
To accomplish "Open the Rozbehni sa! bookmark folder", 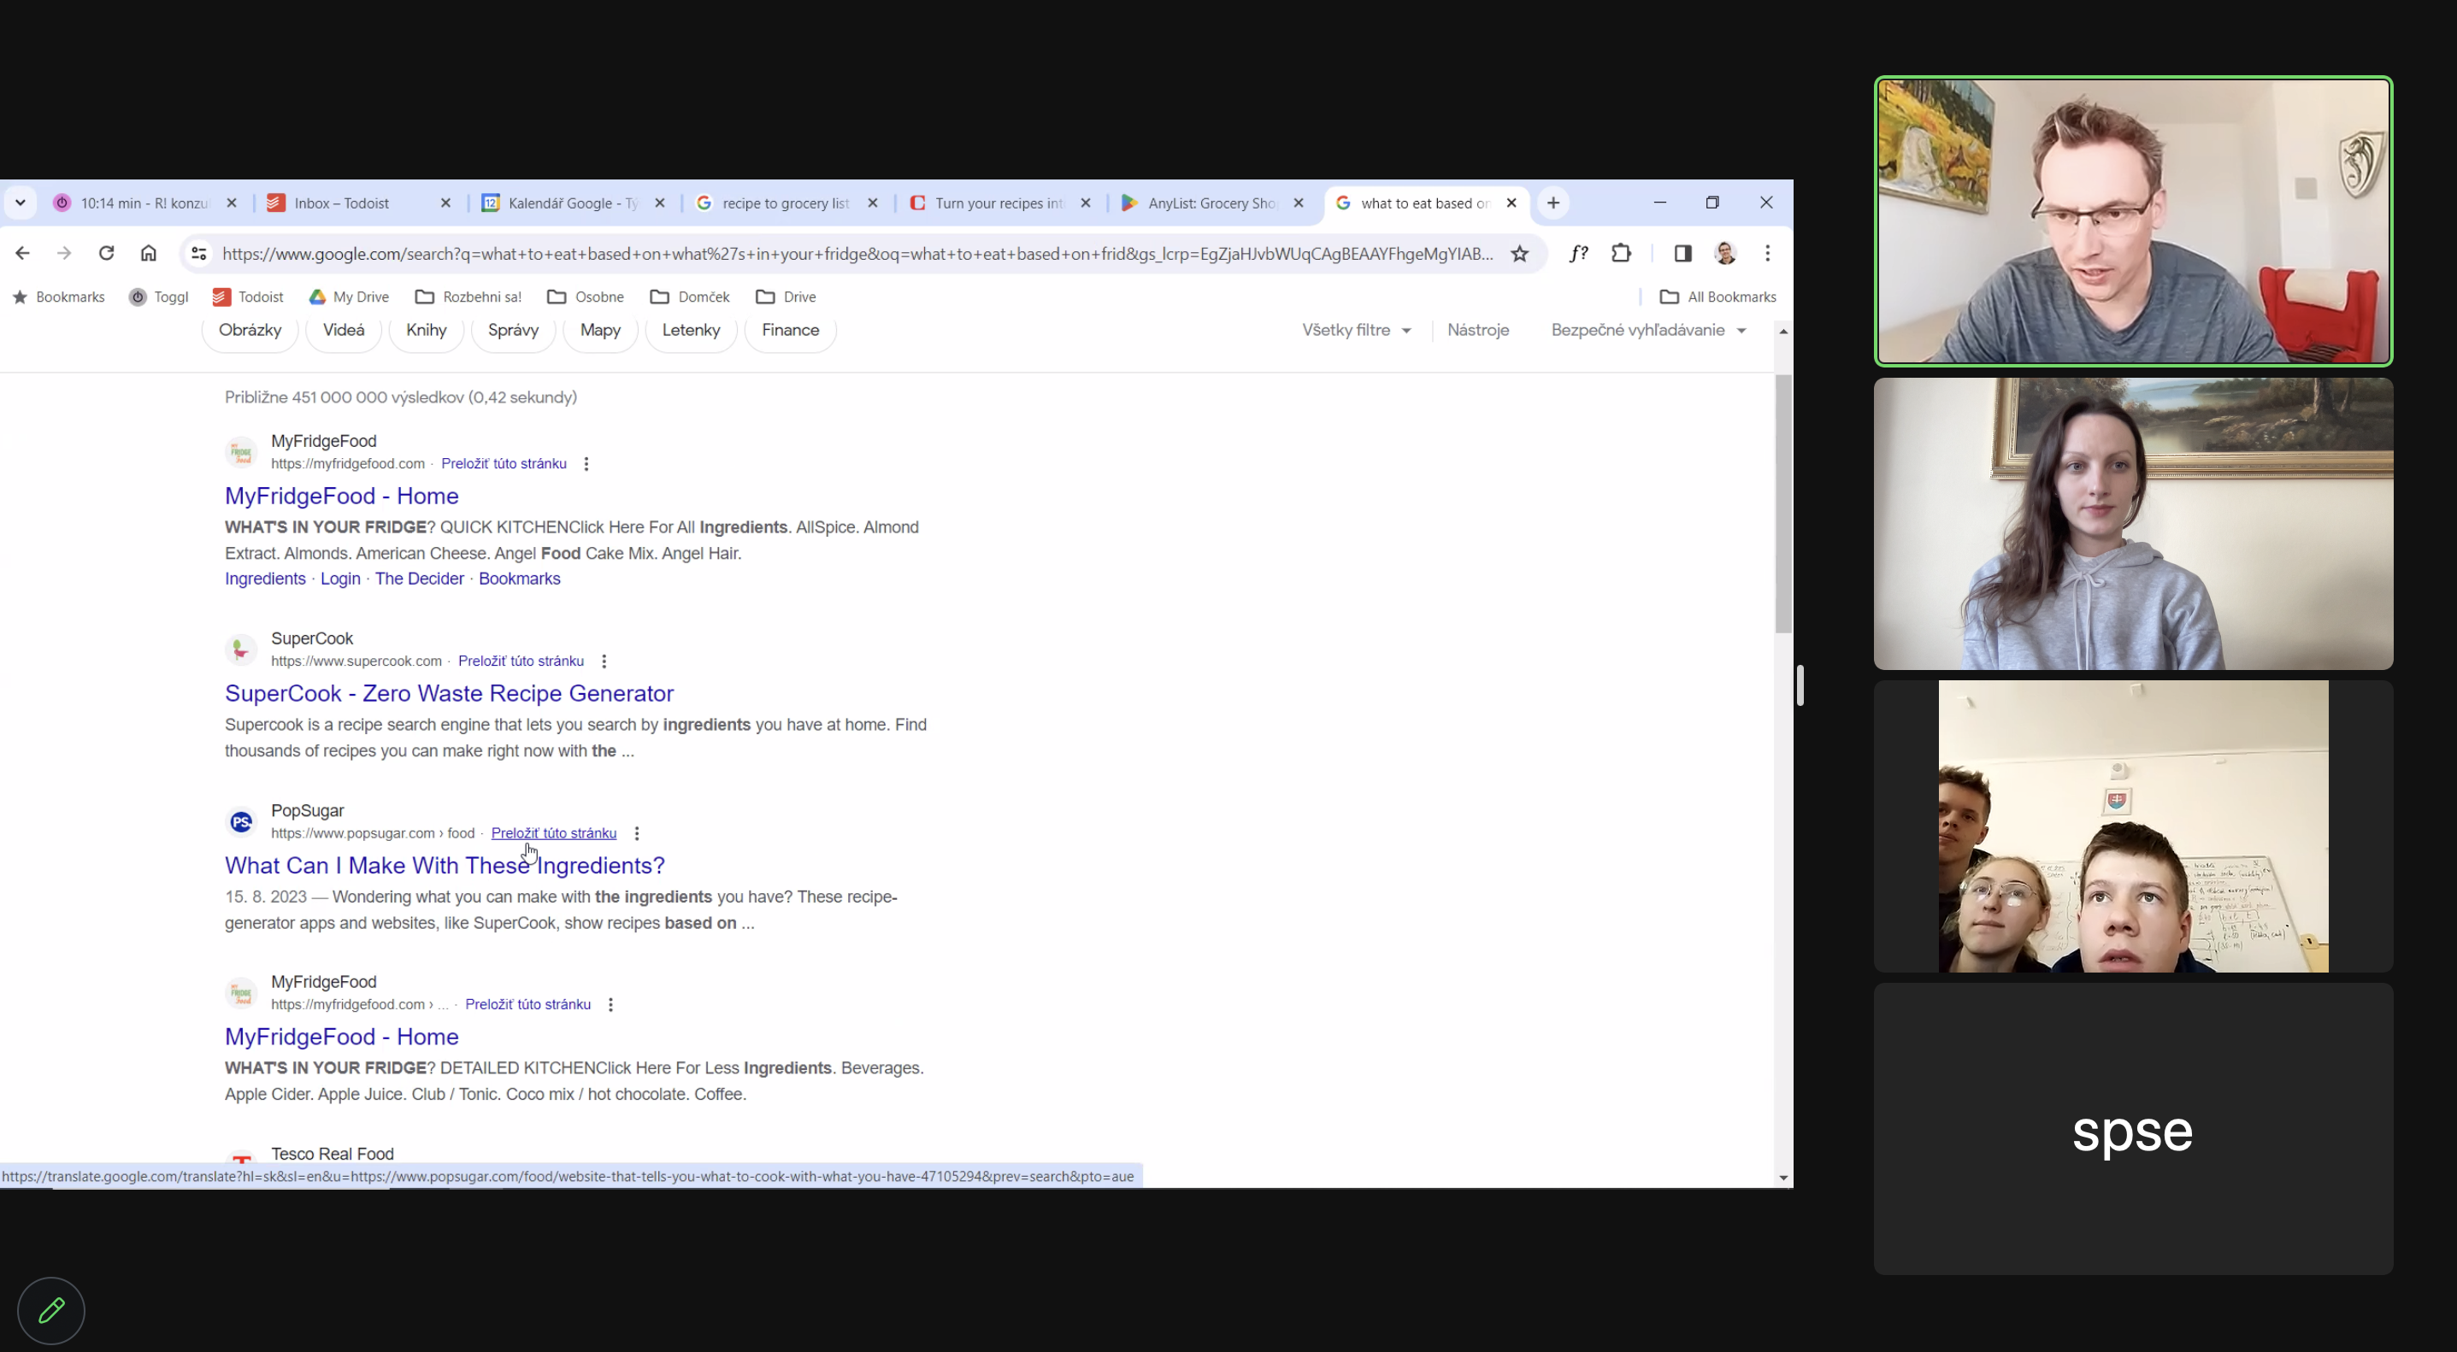I will (x=468, y=297).
